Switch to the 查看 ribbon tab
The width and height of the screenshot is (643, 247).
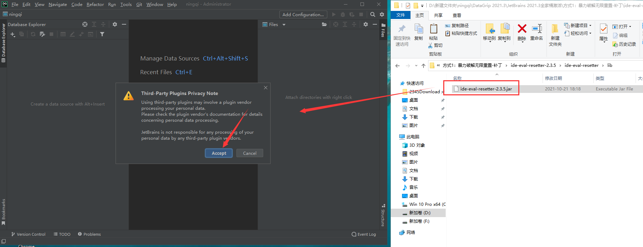click(457, 15)
